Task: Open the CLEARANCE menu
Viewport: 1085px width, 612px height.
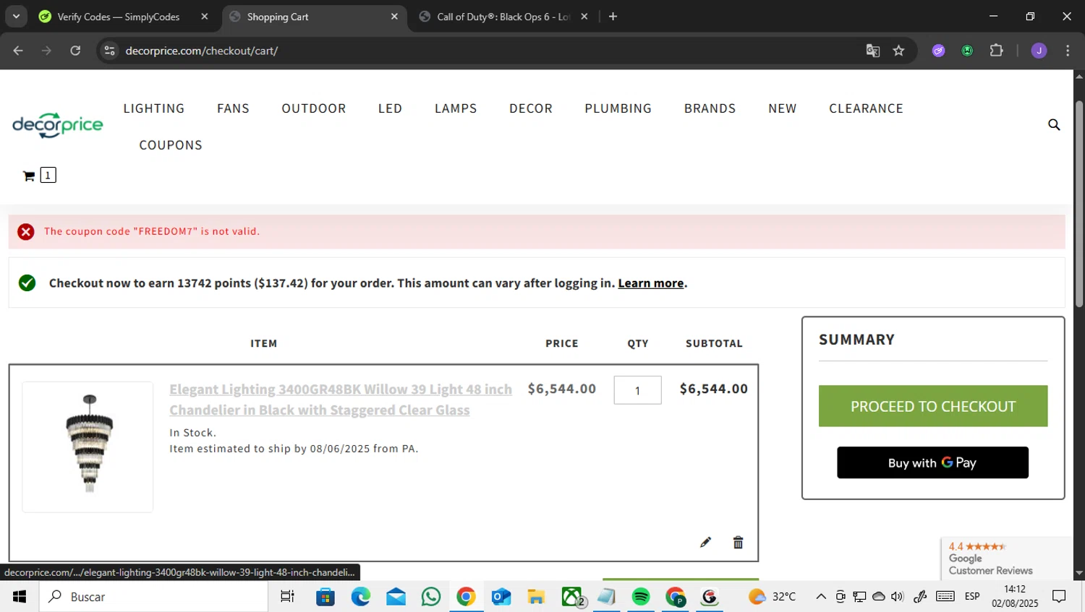Action: click(x=866, y=108)
